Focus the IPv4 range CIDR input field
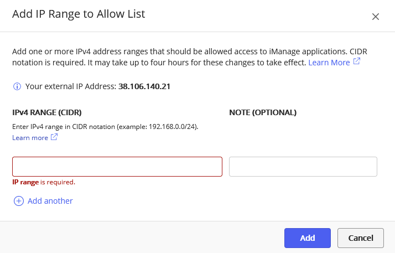 (x=117, y=167)
